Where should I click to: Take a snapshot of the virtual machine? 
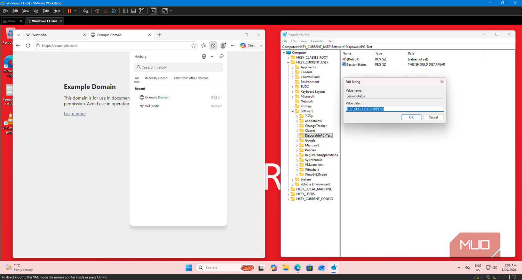97,11
